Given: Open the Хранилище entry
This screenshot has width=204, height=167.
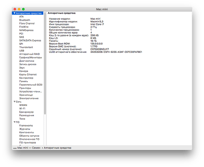Looking at the screenshot, I should [x=26, y=95].
